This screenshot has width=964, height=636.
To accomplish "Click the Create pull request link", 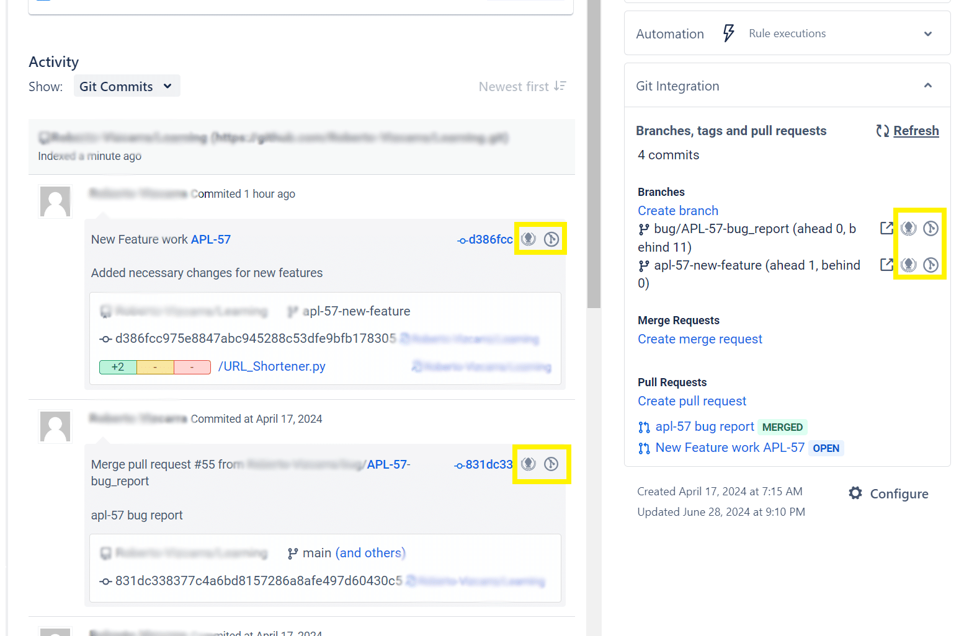I will pyautogui.click(x=692, y=401).
